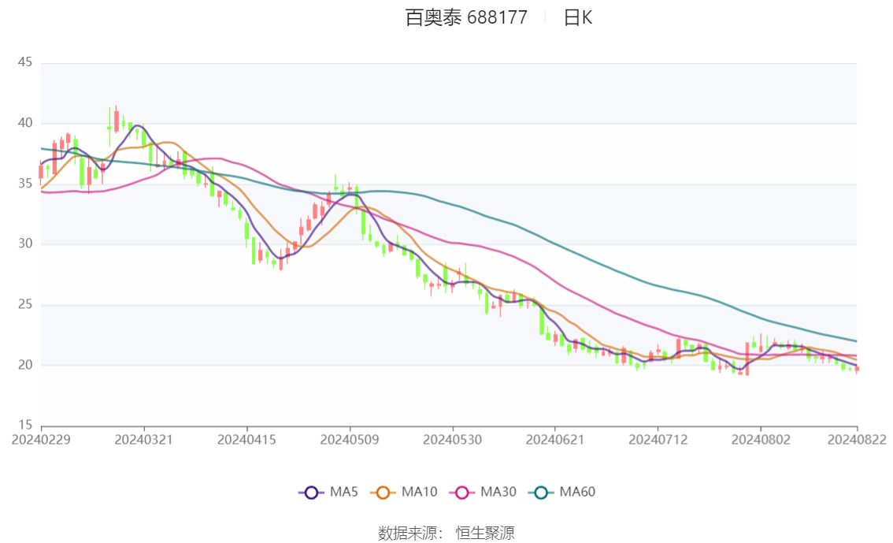Click the 百奥泰 688177 chart title
Viewport: 893px width, 543px height.
click(x=466, y=17)
